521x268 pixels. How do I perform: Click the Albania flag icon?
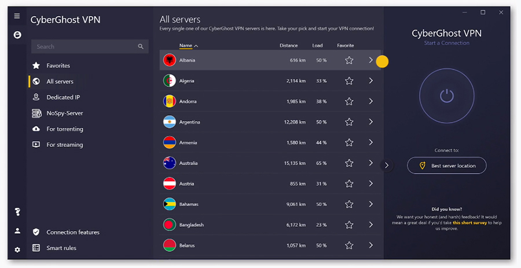[170, 60]
